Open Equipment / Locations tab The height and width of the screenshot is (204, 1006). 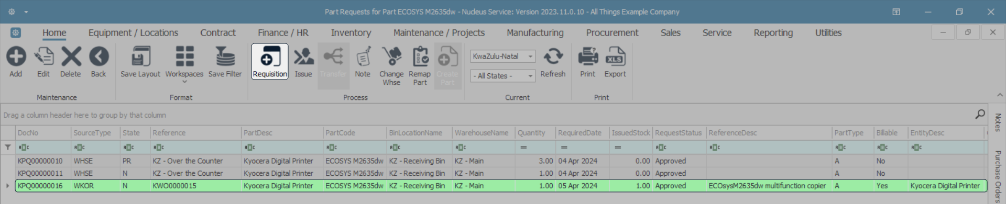133,32
